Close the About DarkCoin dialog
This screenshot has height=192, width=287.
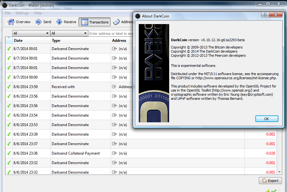click(276, 15)
